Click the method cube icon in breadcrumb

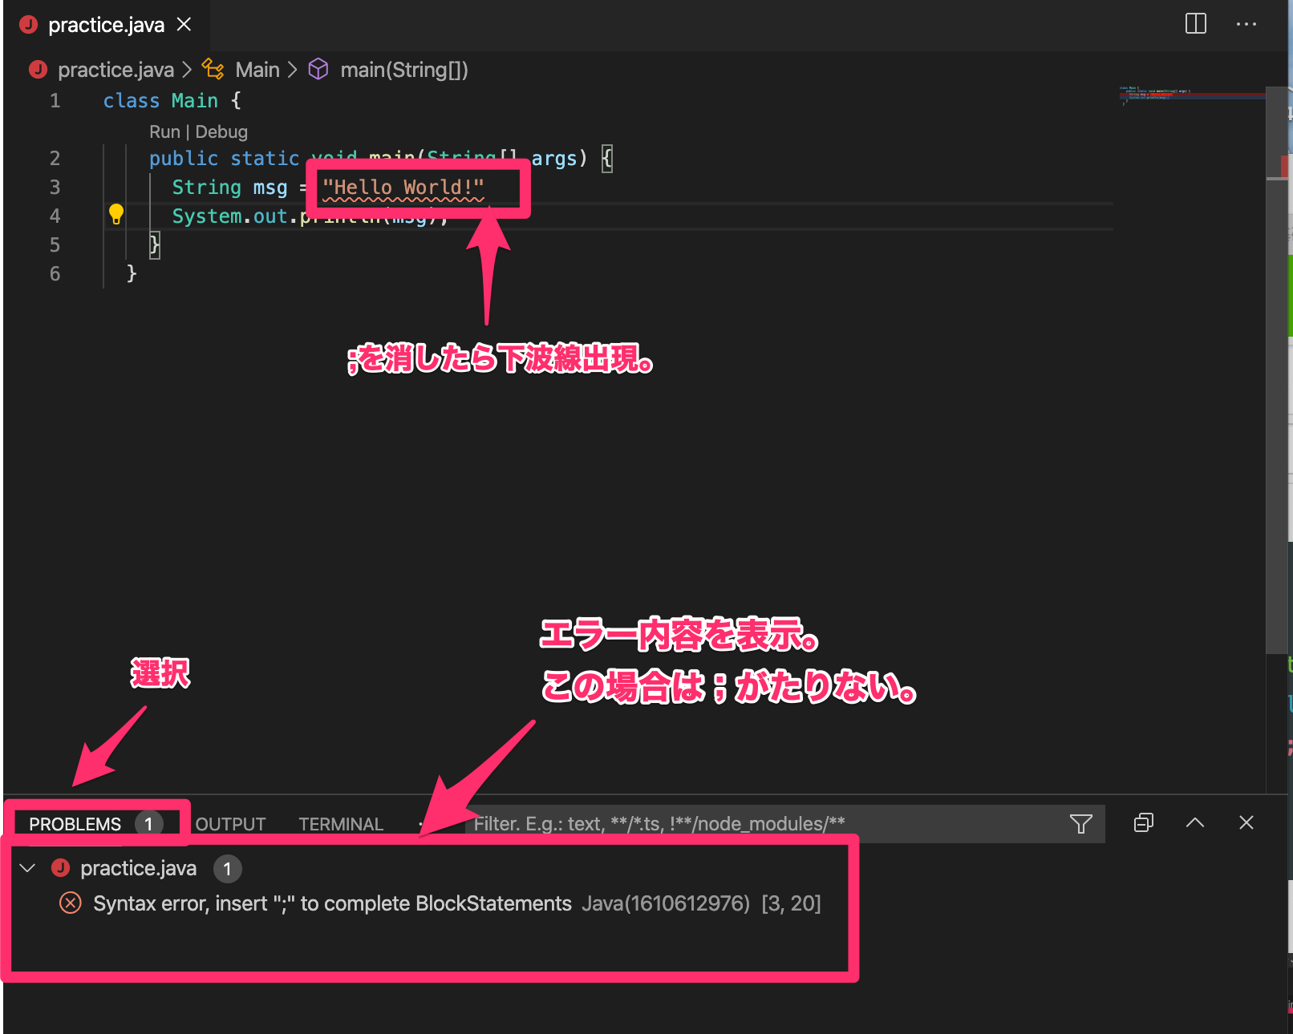coord(318,69)
